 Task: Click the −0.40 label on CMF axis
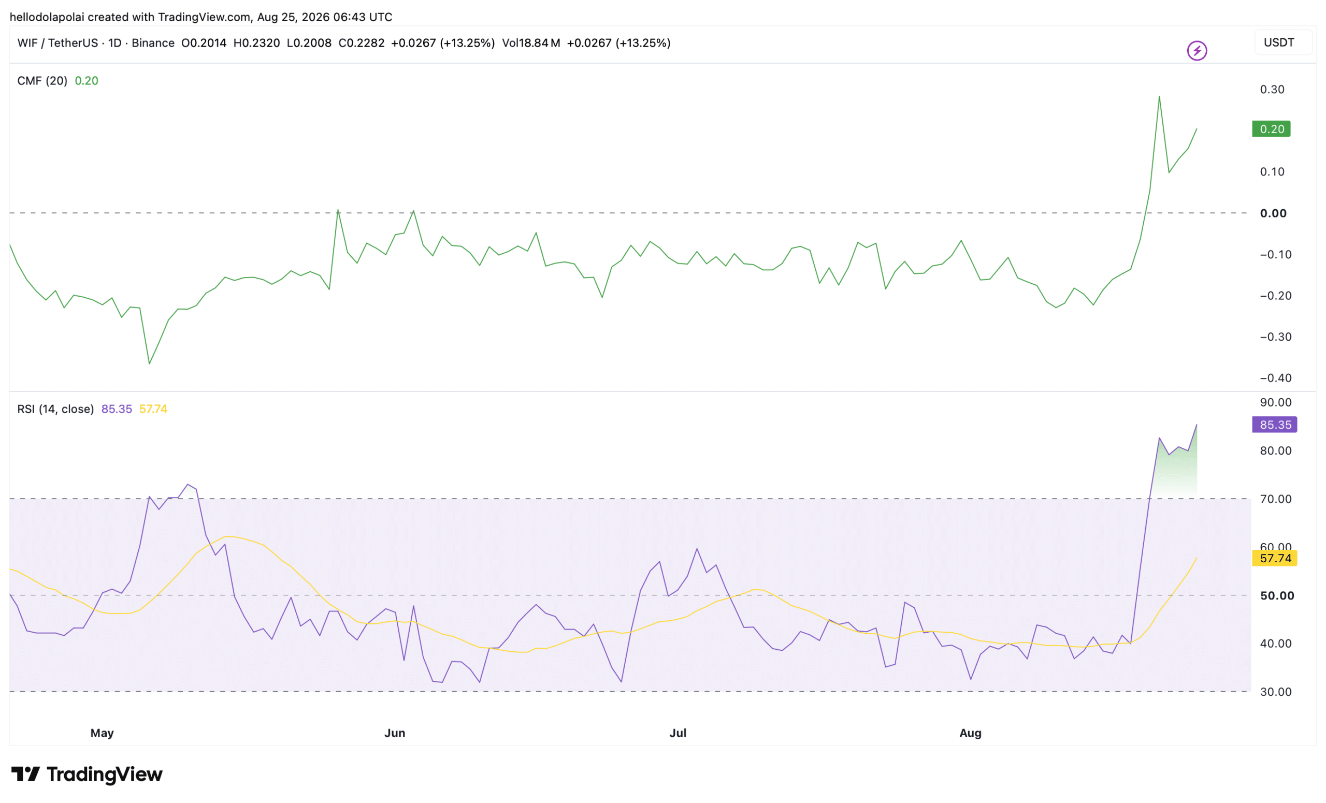1275,377
